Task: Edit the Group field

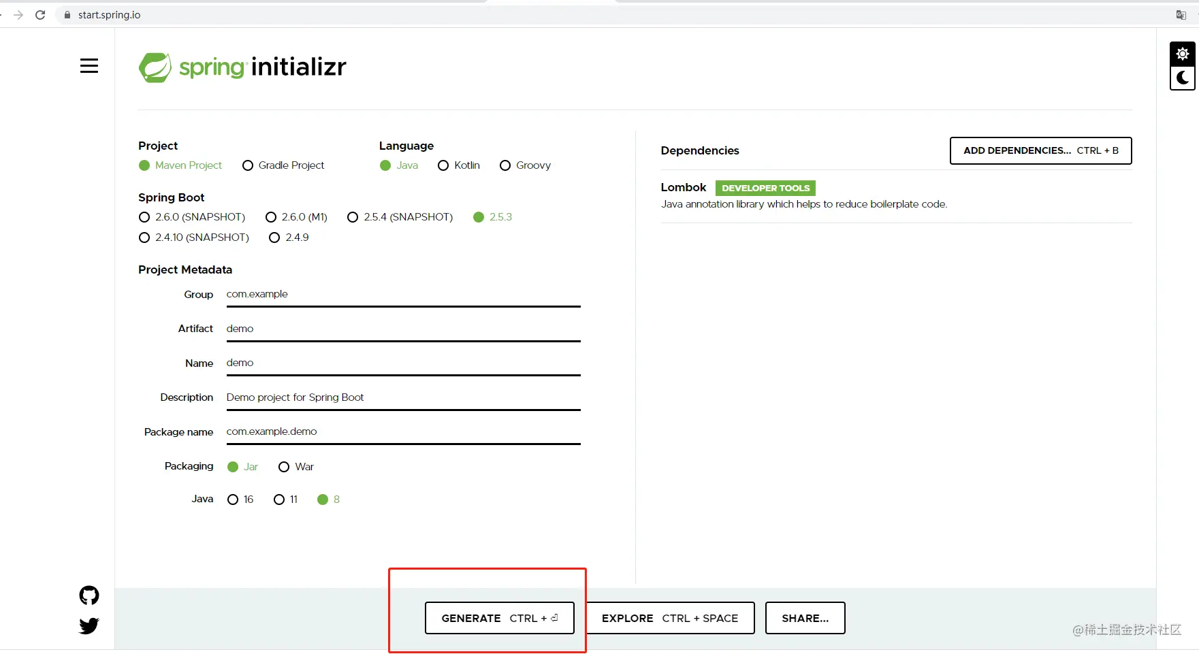Action: click(403, 295)
